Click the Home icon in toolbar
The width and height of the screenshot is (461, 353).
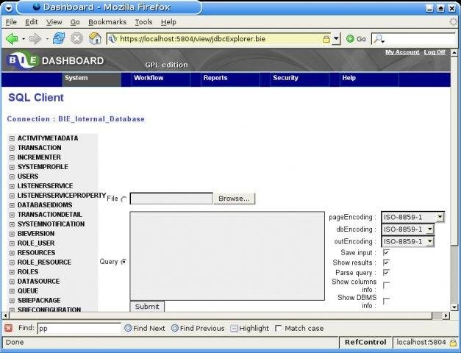pos(95,38)
